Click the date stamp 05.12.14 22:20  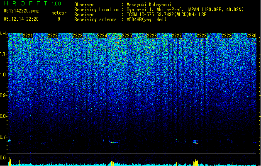point(21,19)
